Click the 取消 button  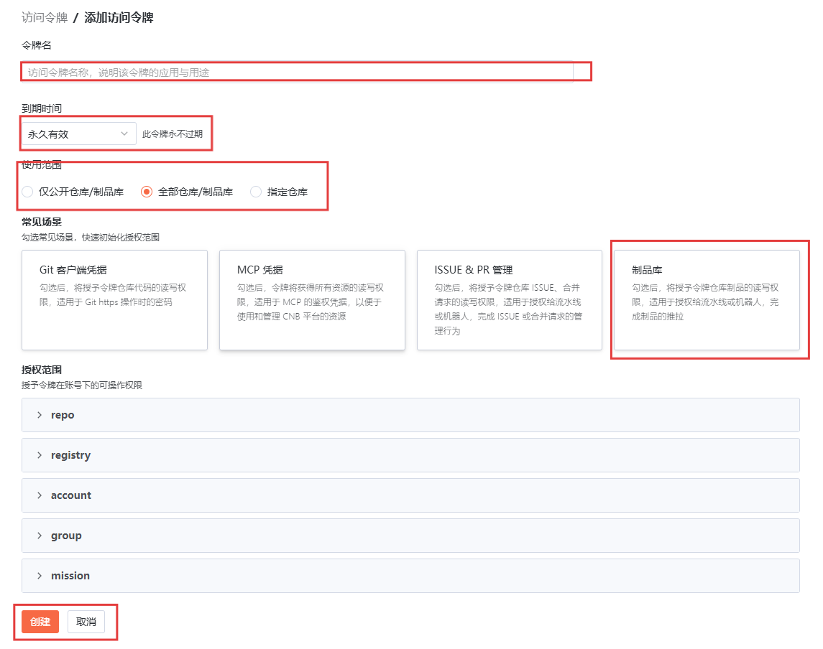[x=86, y=622]
